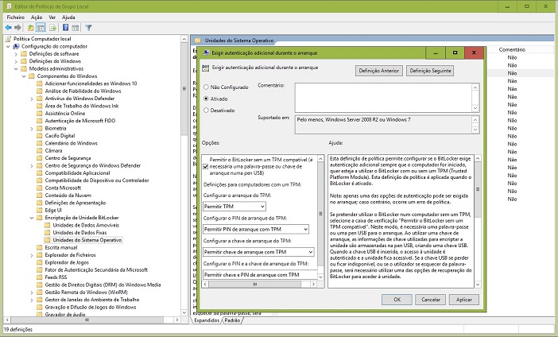Open the Ajuda menu
The image size is (558, 337).
(68, 17)
